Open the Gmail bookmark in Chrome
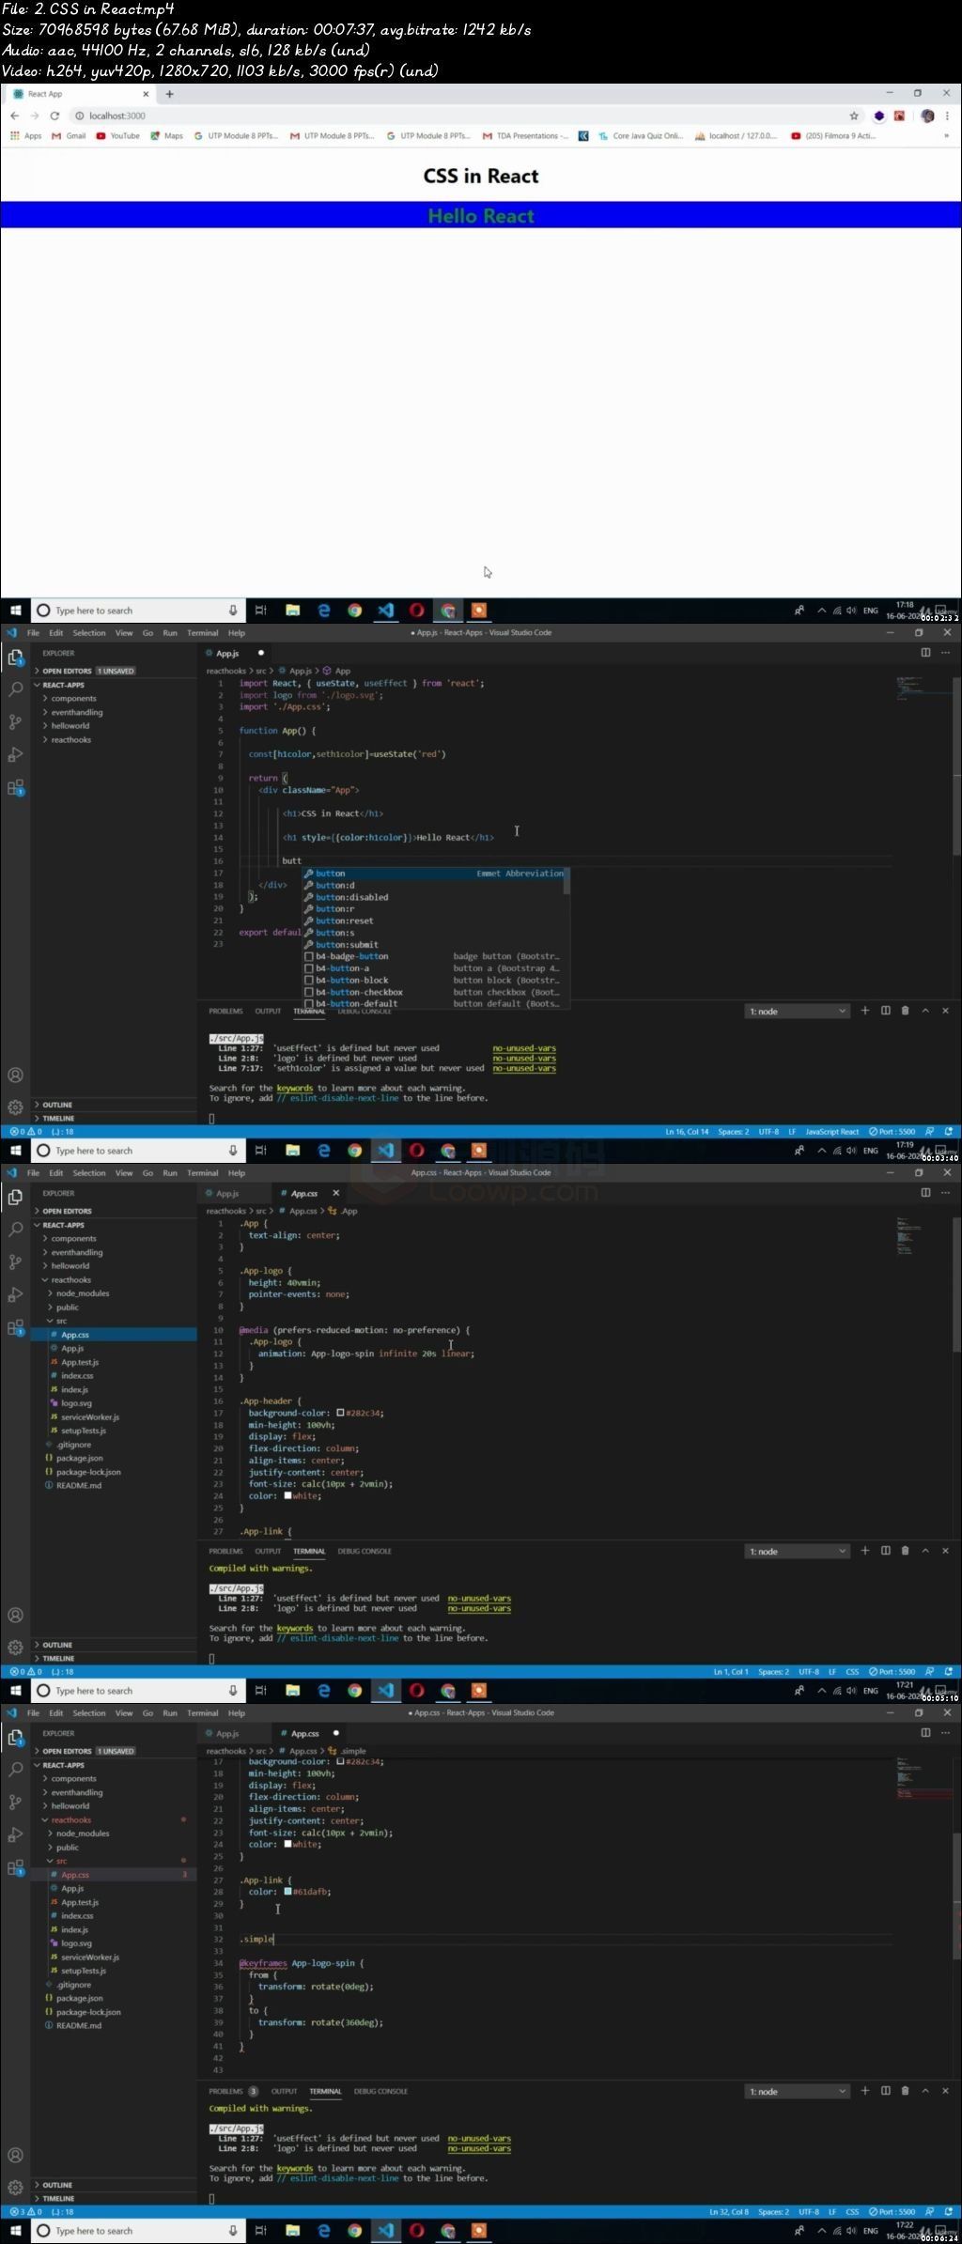 [x=70, y=136]
